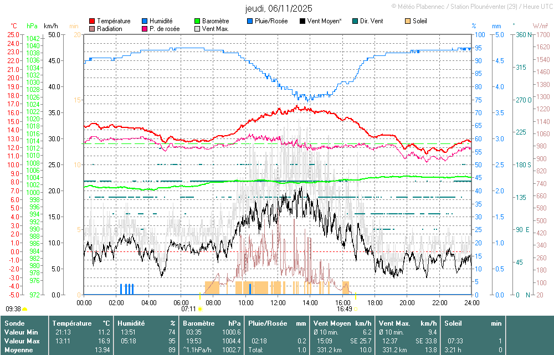This screenshot has width=554, height=355.
Task: Click the brown Radiation legend square
Action: (92, 29)
